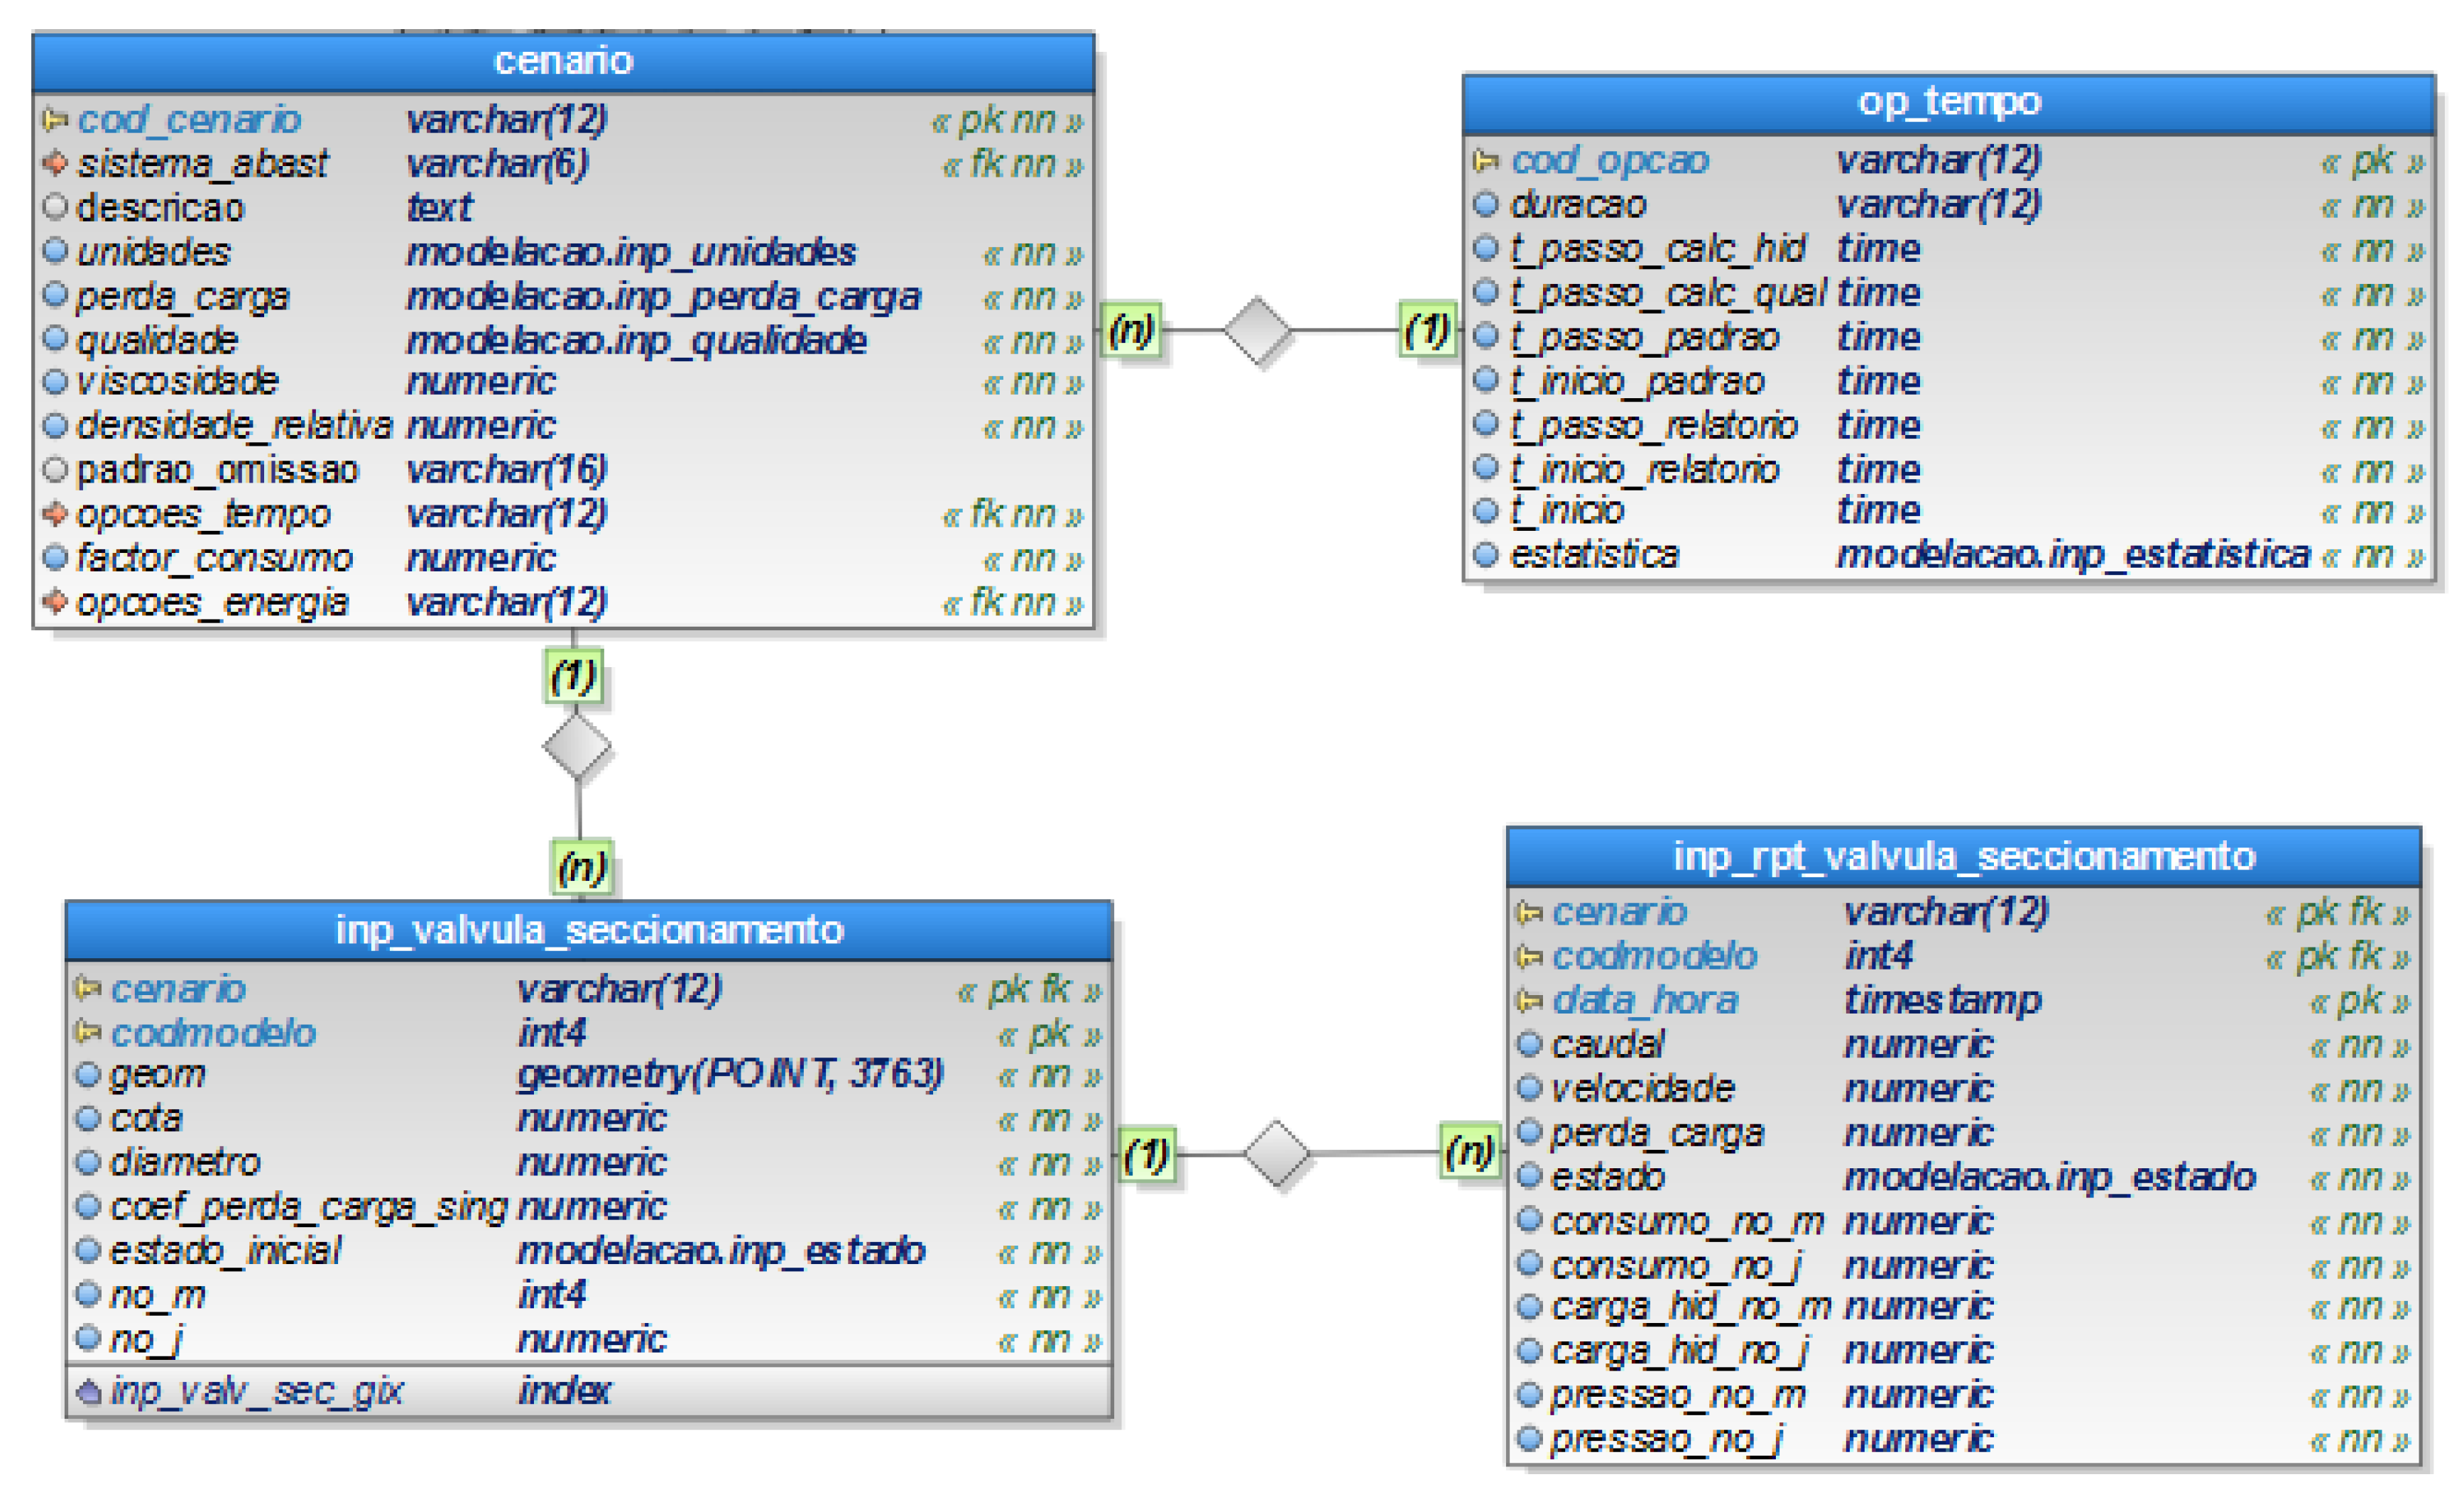Click the diamond left of inp_rpt_valvula_seccionamento

click(1277, 1154)
